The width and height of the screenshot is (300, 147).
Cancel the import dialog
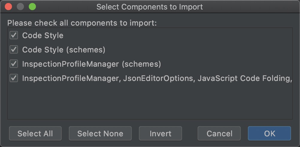point(219,134)
